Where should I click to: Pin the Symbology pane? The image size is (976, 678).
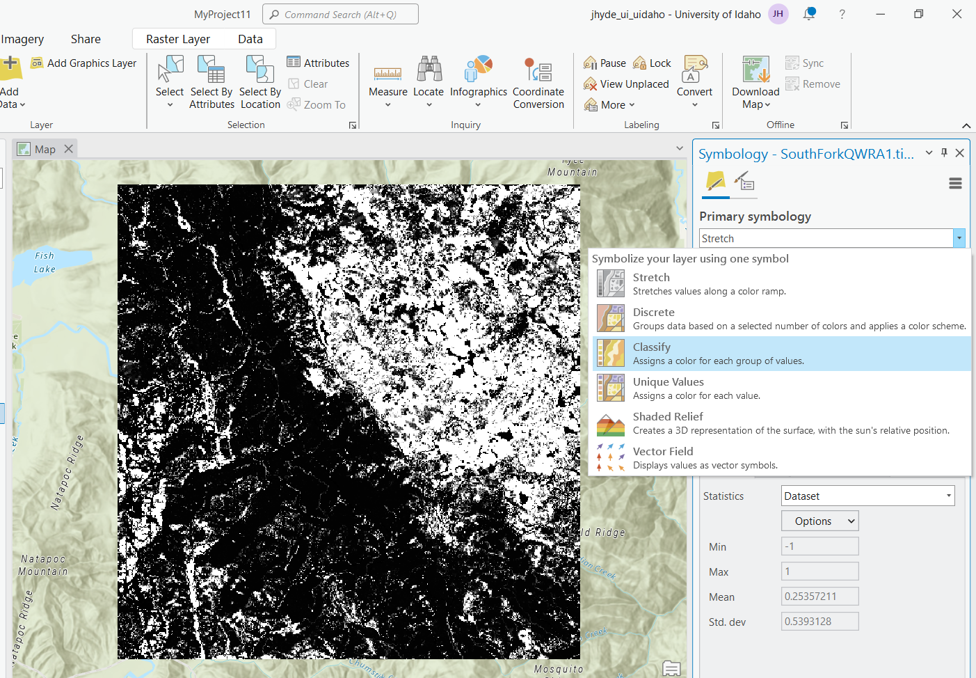944,152
